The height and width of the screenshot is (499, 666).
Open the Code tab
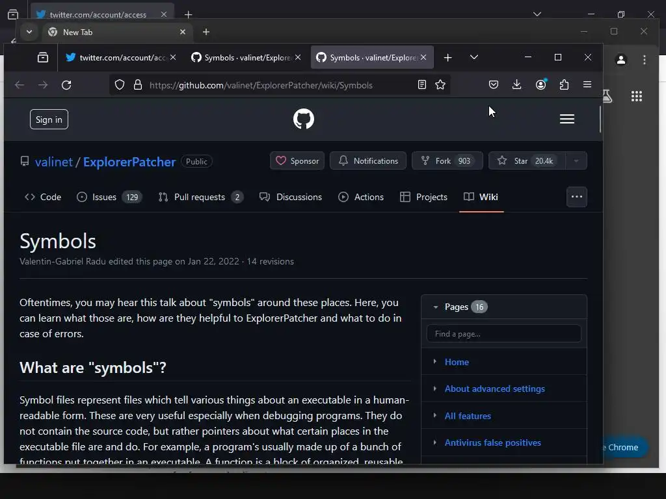coord(43,197)
